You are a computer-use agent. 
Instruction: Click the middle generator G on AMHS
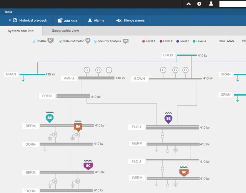pyautogui.click(x=99, y=70)
